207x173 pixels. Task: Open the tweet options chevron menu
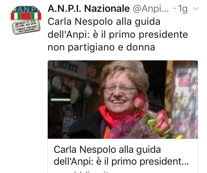coord(196,9)
